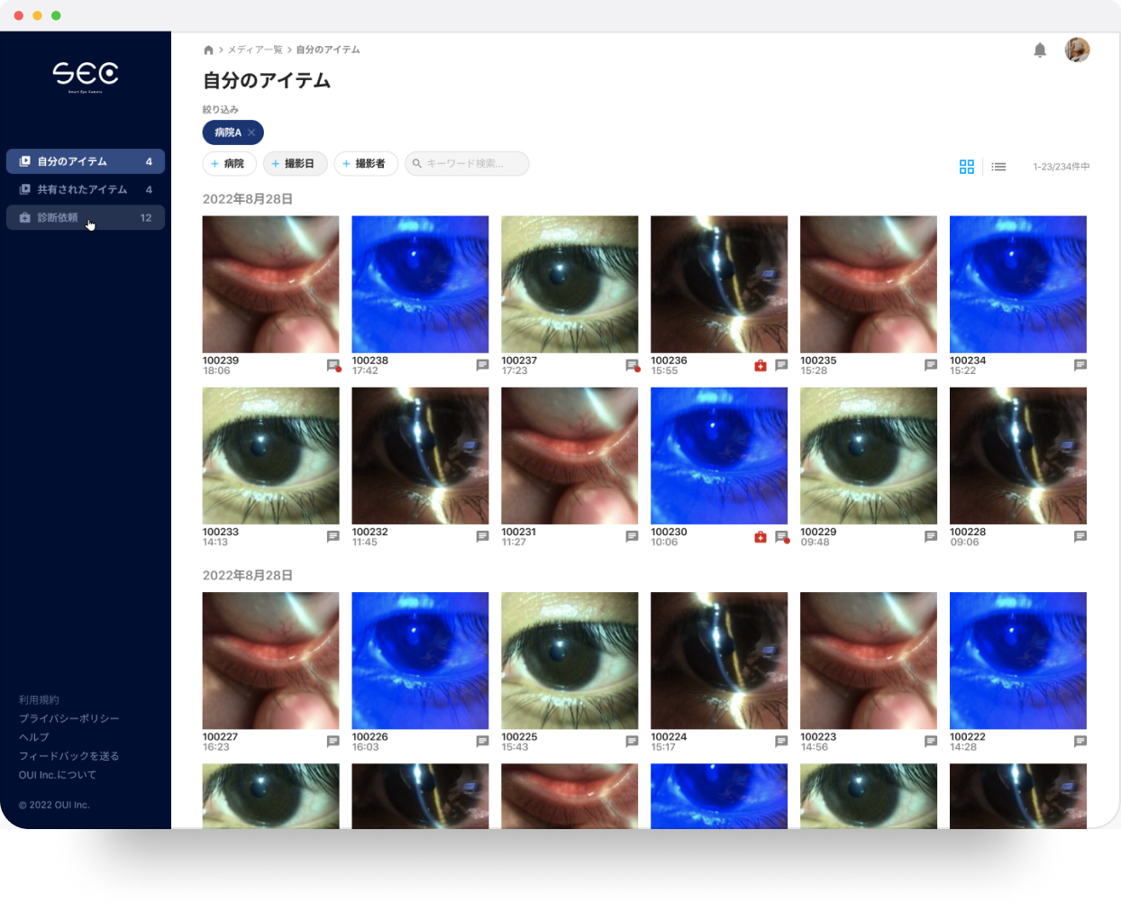This screenshot has width=1121, height=912.
Task: Open comment icon for image 100239
Action: coord(333,365)
